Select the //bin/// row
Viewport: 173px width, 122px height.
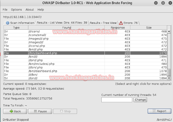(x=85, y=78)
